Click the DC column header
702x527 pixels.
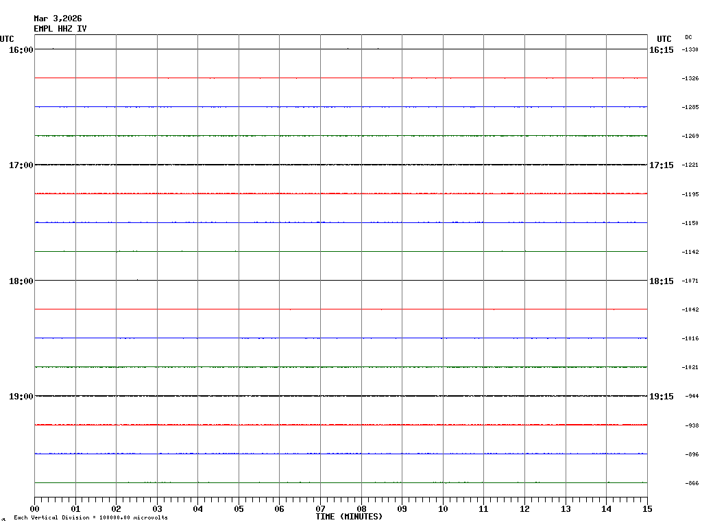point(688,37)
